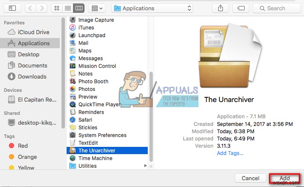Open the item arrangement dropdown
The image size is (304, 187).
coord(97,9)
